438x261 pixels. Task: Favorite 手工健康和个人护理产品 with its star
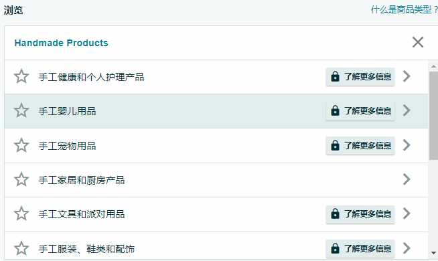coord(21,76)
